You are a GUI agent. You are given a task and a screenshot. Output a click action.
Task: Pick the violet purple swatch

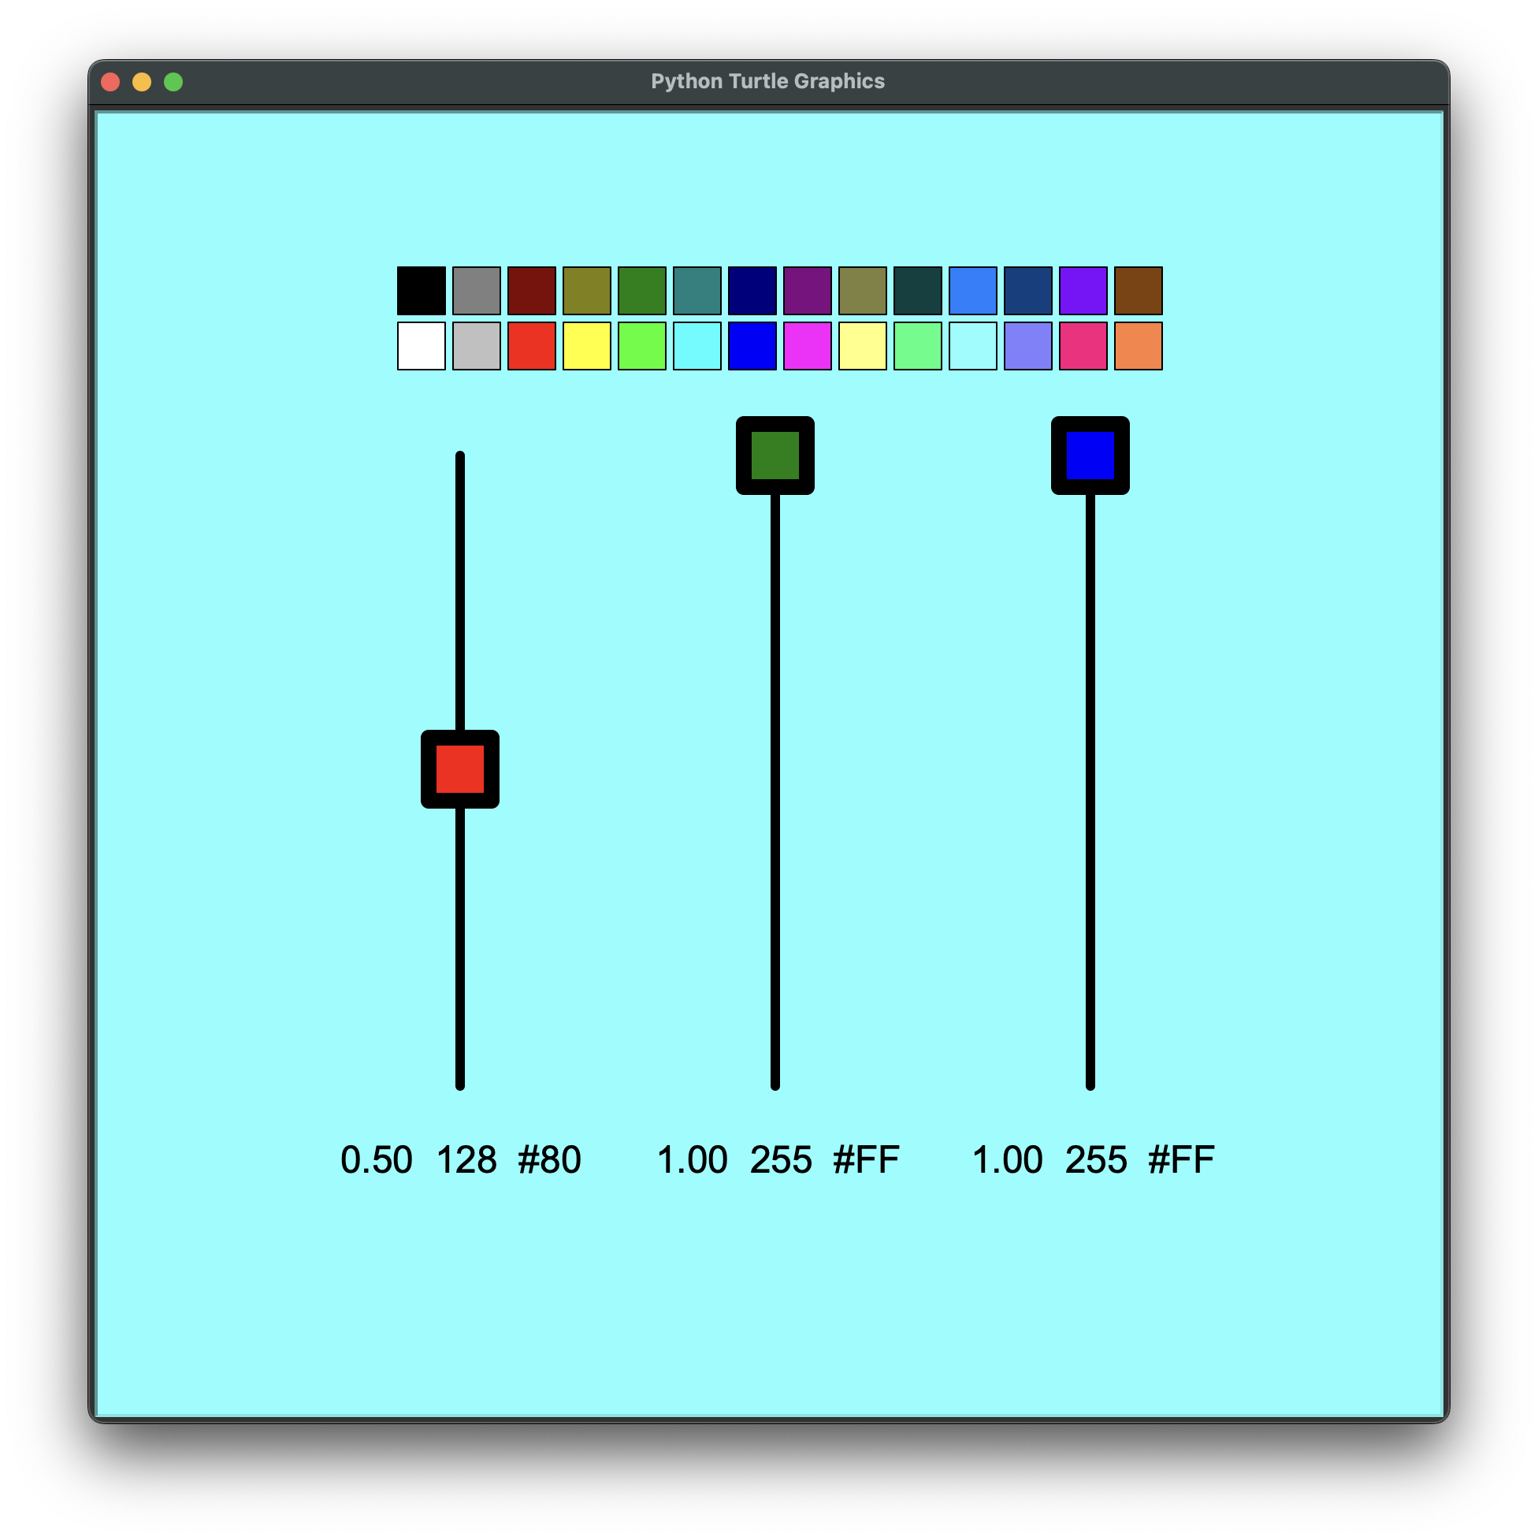[x=1083, y=291]
